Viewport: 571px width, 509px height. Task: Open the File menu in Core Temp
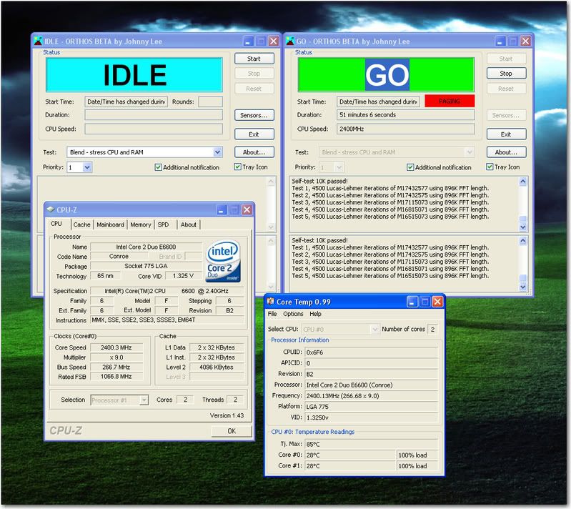point(272,314)
